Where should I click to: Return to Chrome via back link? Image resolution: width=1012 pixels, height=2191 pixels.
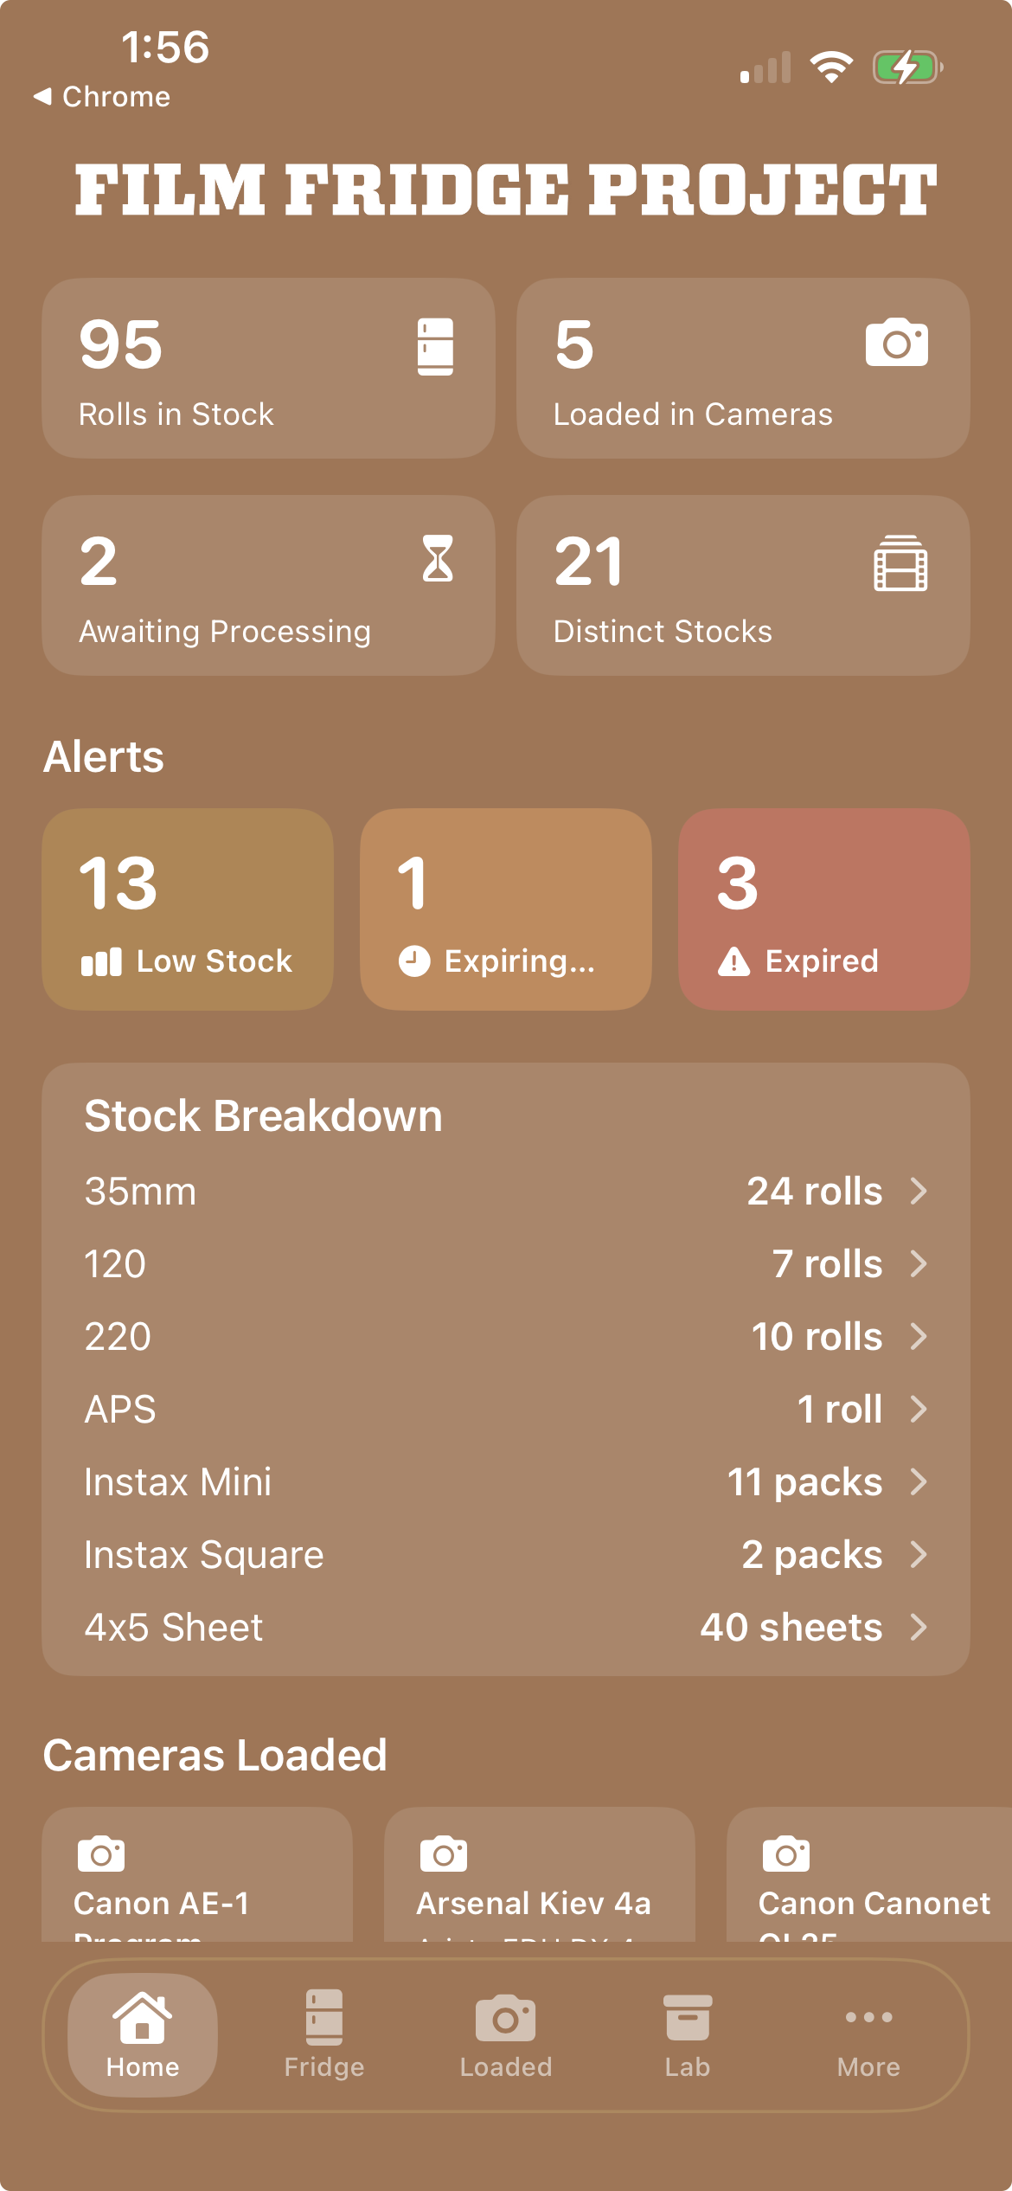(x=102, y=97)
